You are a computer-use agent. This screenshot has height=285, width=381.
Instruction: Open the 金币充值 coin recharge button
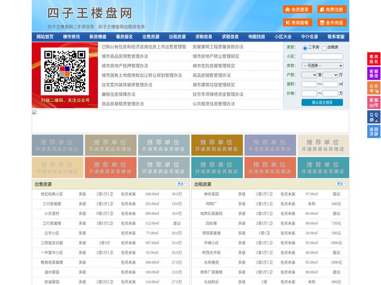(x=332, y=23)
